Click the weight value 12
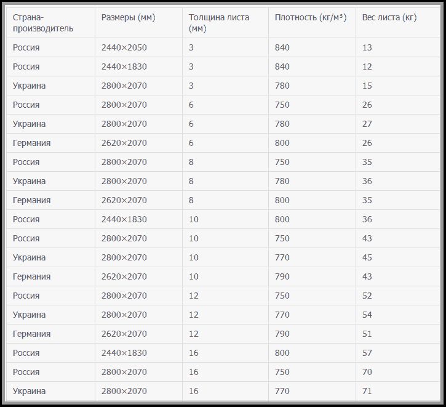446x407 pixels. tap(367, 66)
